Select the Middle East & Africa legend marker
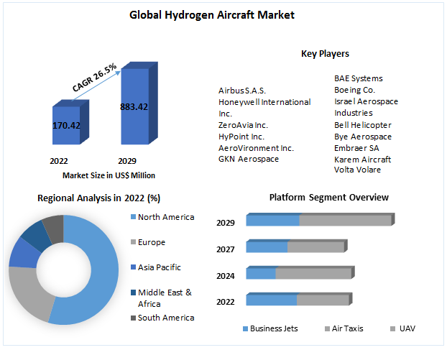447x350 pixels. (132, 293)
